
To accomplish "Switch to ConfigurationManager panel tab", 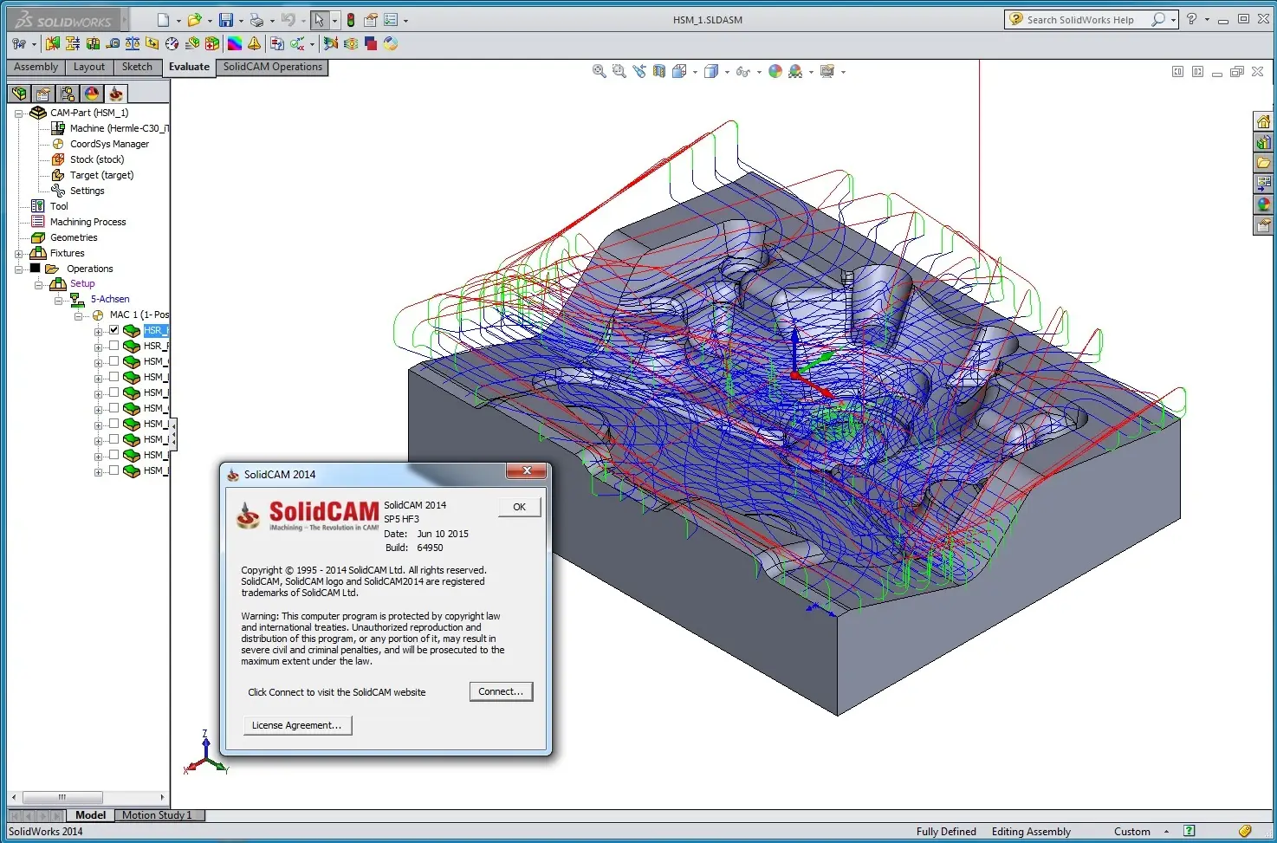I will [x=68, y=94].
